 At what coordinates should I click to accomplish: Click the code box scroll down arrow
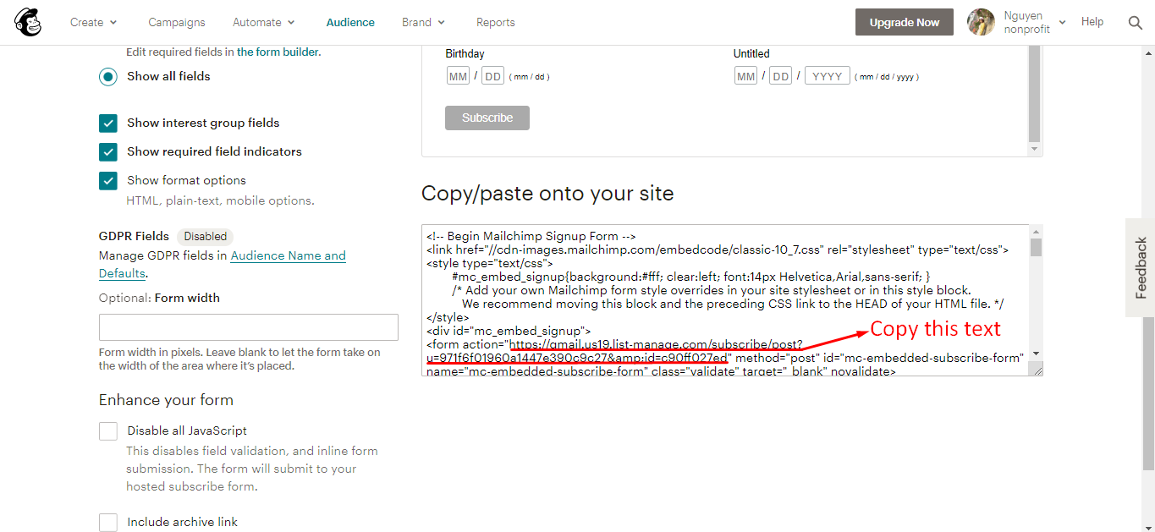pos(1036,354)
